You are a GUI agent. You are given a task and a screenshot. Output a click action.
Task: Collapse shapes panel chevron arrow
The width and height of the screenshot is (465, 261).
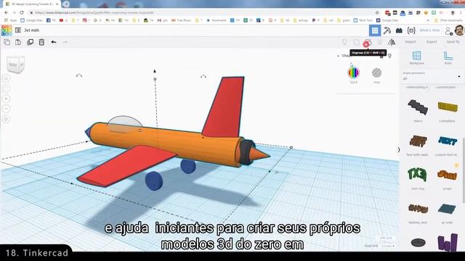click(399, 150)
